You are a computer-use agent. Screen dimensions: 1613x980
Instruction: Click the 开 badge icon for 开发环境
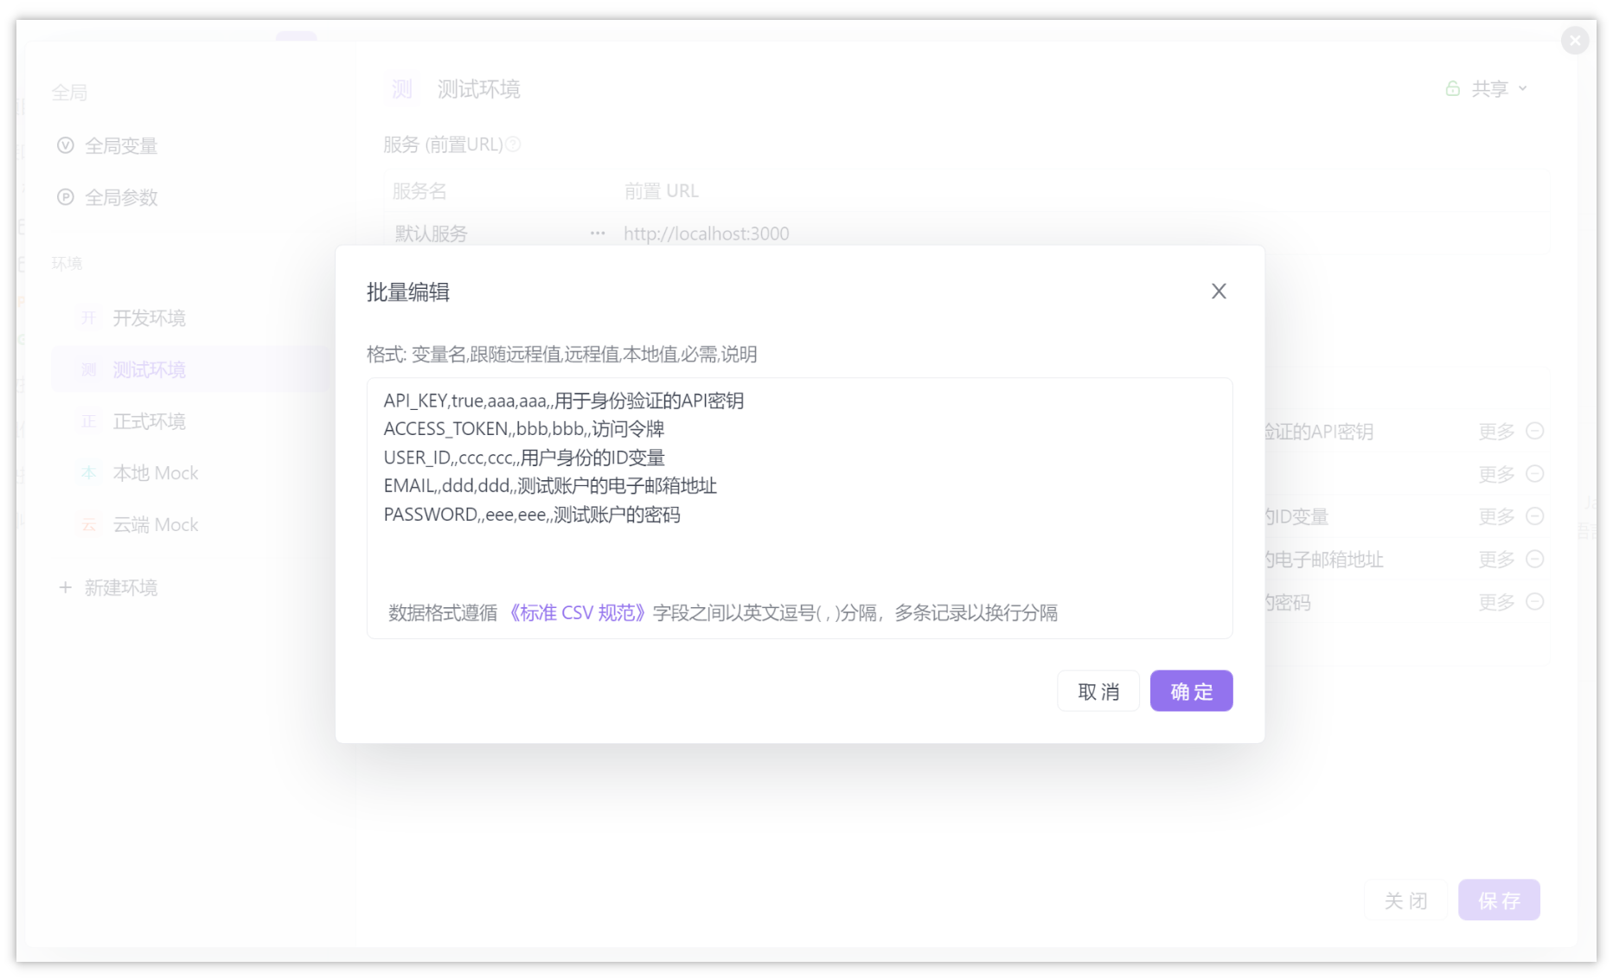[x=88, y=318]
